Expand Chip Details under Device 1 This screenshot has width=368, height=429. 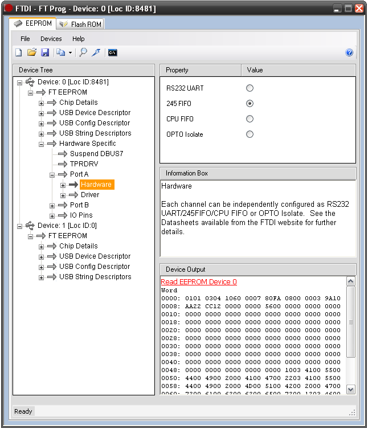click(41, 247)
